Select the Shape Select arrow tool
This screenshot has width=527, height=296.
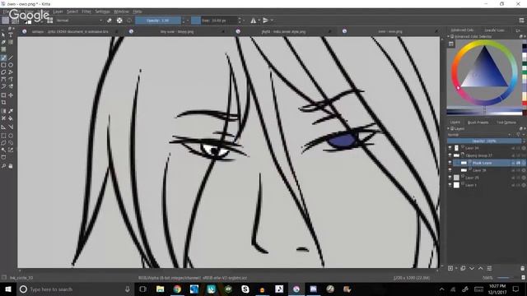[3, 35]
